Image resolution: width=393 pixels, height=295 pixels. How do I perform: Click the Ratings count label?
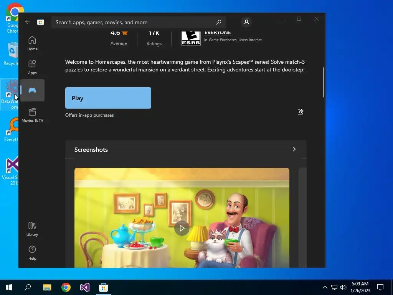click(154, 44)
